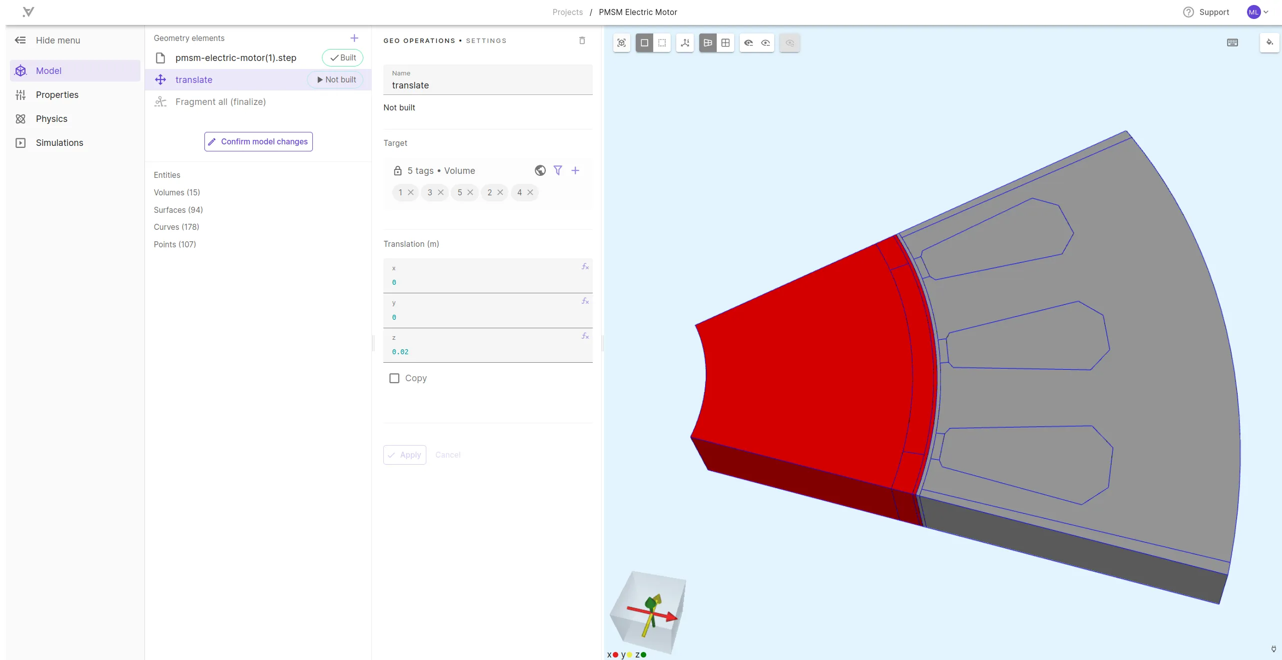Switch to dotted wireframe display mode

click(x=662, y=43)
